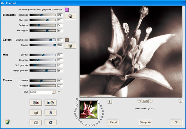Pick the purple grayscale conversion guide color

click(67, 10)
